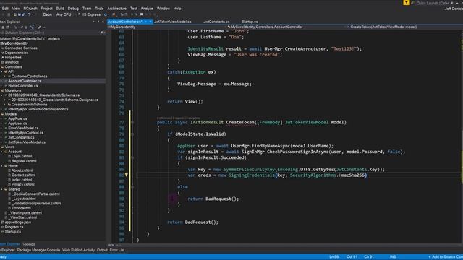Open the Debug menu
This screenshot has height=260, width=463.
73,9
